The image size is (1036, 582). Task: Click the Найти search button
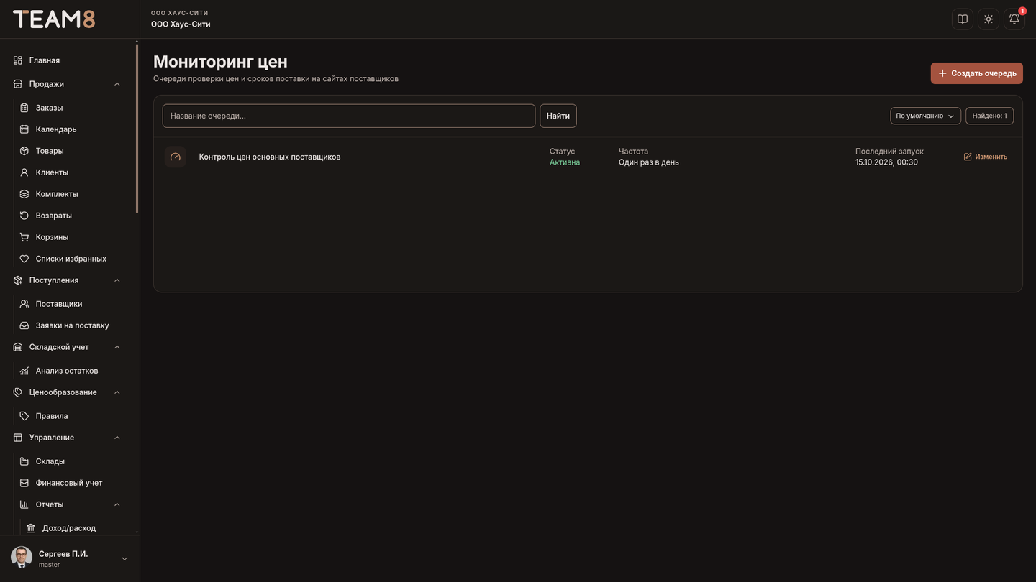pos(558,116)
